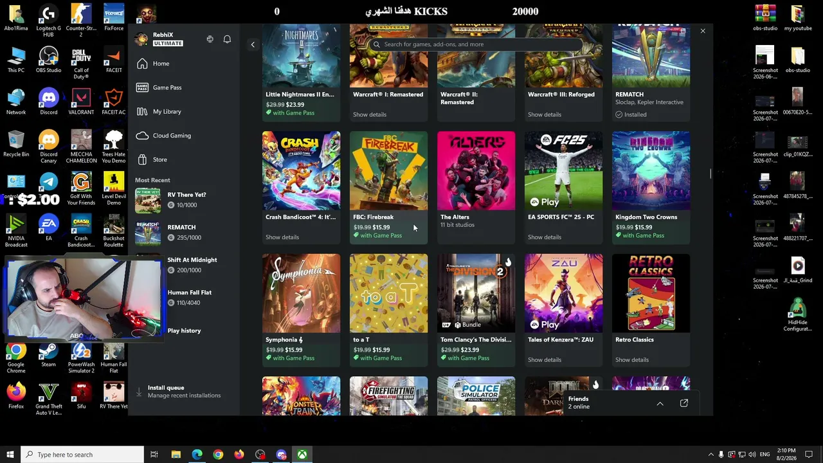823x463 pixels.
Task: Select the Discord Canary desktop icon
Action: point(48,147)
